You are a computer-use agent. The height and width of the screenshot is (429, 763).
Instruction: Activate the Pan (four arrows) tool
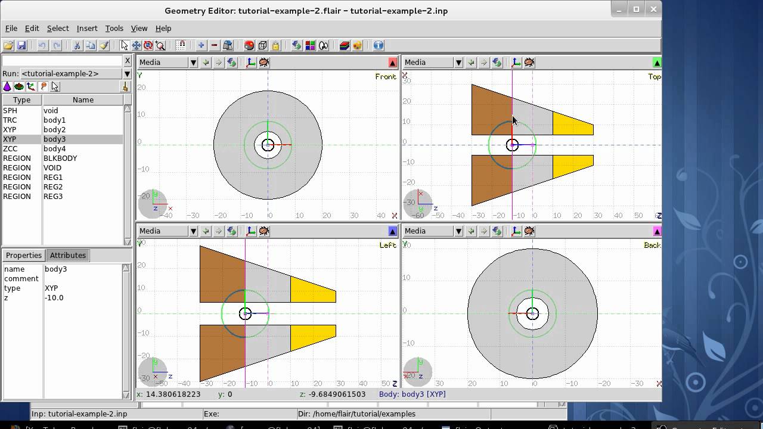[x=137, y=45]
